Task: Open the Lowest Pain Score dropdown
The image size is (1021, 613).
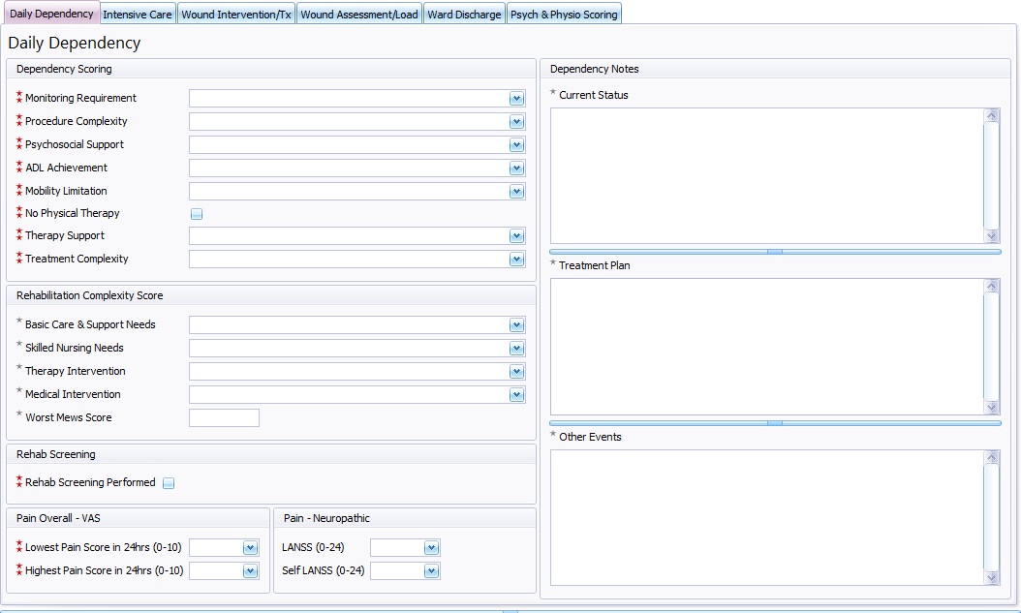Action: 250,548
